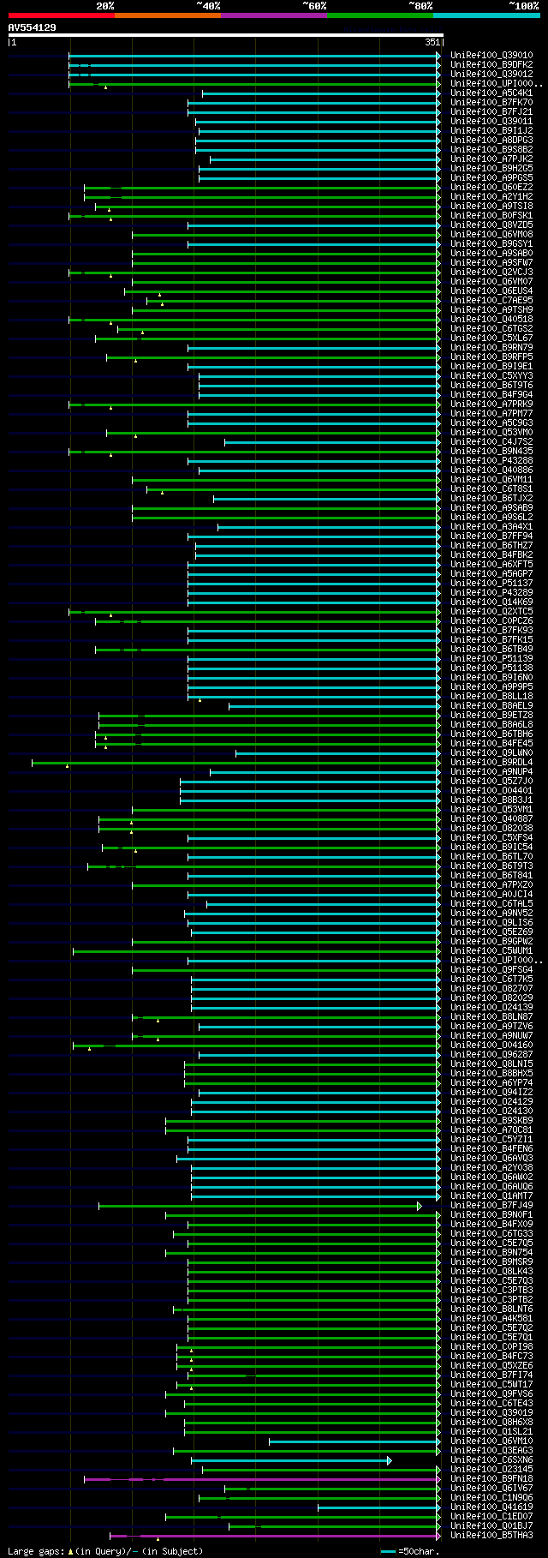Image resolution: width=548 pixels, height=1558 pixels.
Task: Open hit UniRef100_Q2VCJ3
Action: pyautogui.click(x=491, y=273)
